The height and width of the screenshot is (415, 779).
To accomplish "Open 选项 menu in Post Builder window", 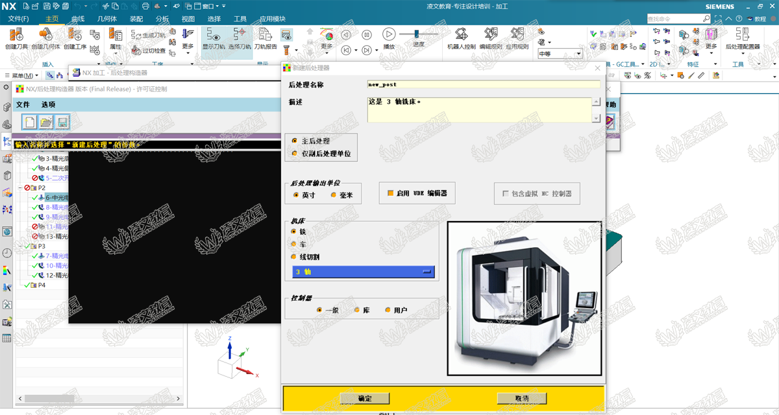I will point(49,104).
